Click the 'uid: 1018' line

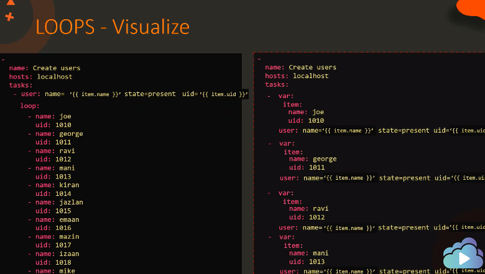[53, 262]
